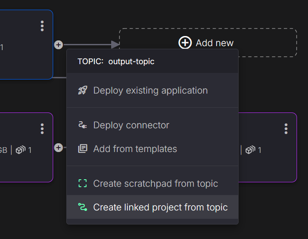This screenshot has width=308, height=239.
Task: Select Deploy existing application from the menu
Action: [x=150, y=91]
